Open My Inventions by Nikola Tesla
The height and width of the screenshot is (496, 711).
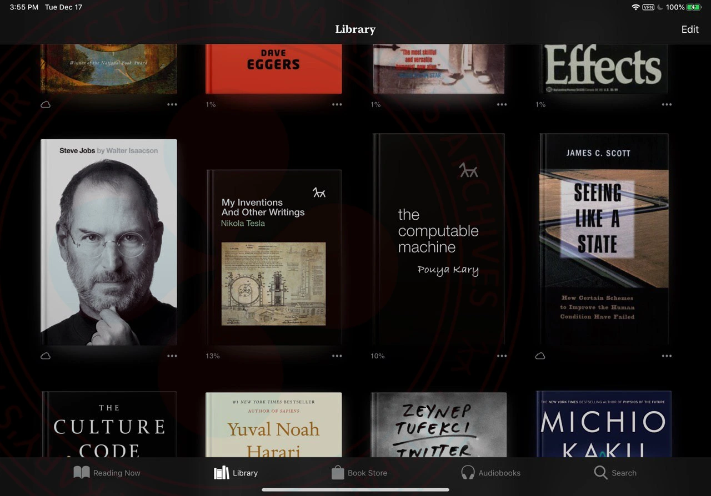click(274, 257)
